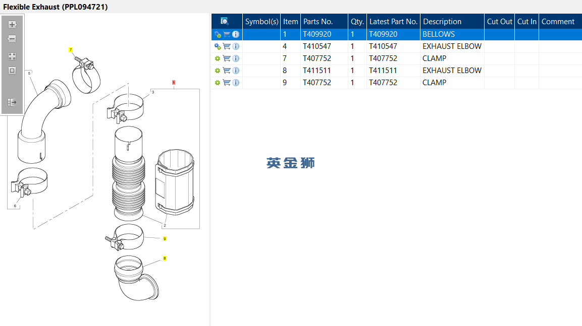Open info for EXHAUST ELBOW T410547

click(x=236, y=47)
